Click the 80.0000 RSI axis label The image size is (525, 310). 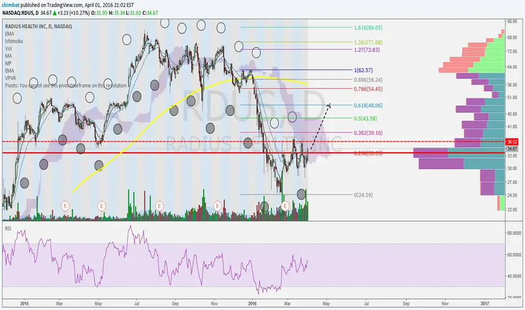point(514,233)
